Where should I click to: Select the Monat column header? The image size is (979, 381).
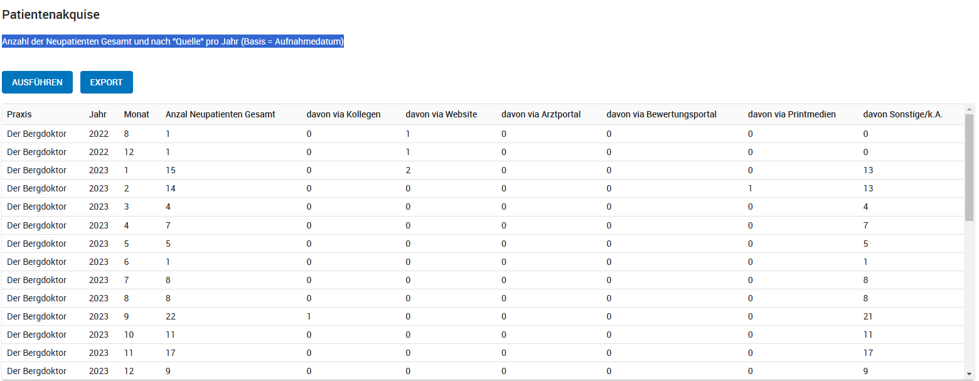tap(137, 114)
